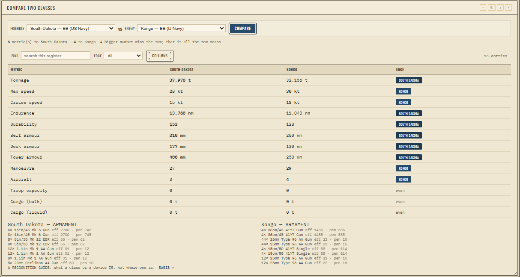Image resolution: width=520 pixels, height=277 pixels.
Task: Sort by the SOUTH DAKOTA column header
Action: (x=182, y=69)
